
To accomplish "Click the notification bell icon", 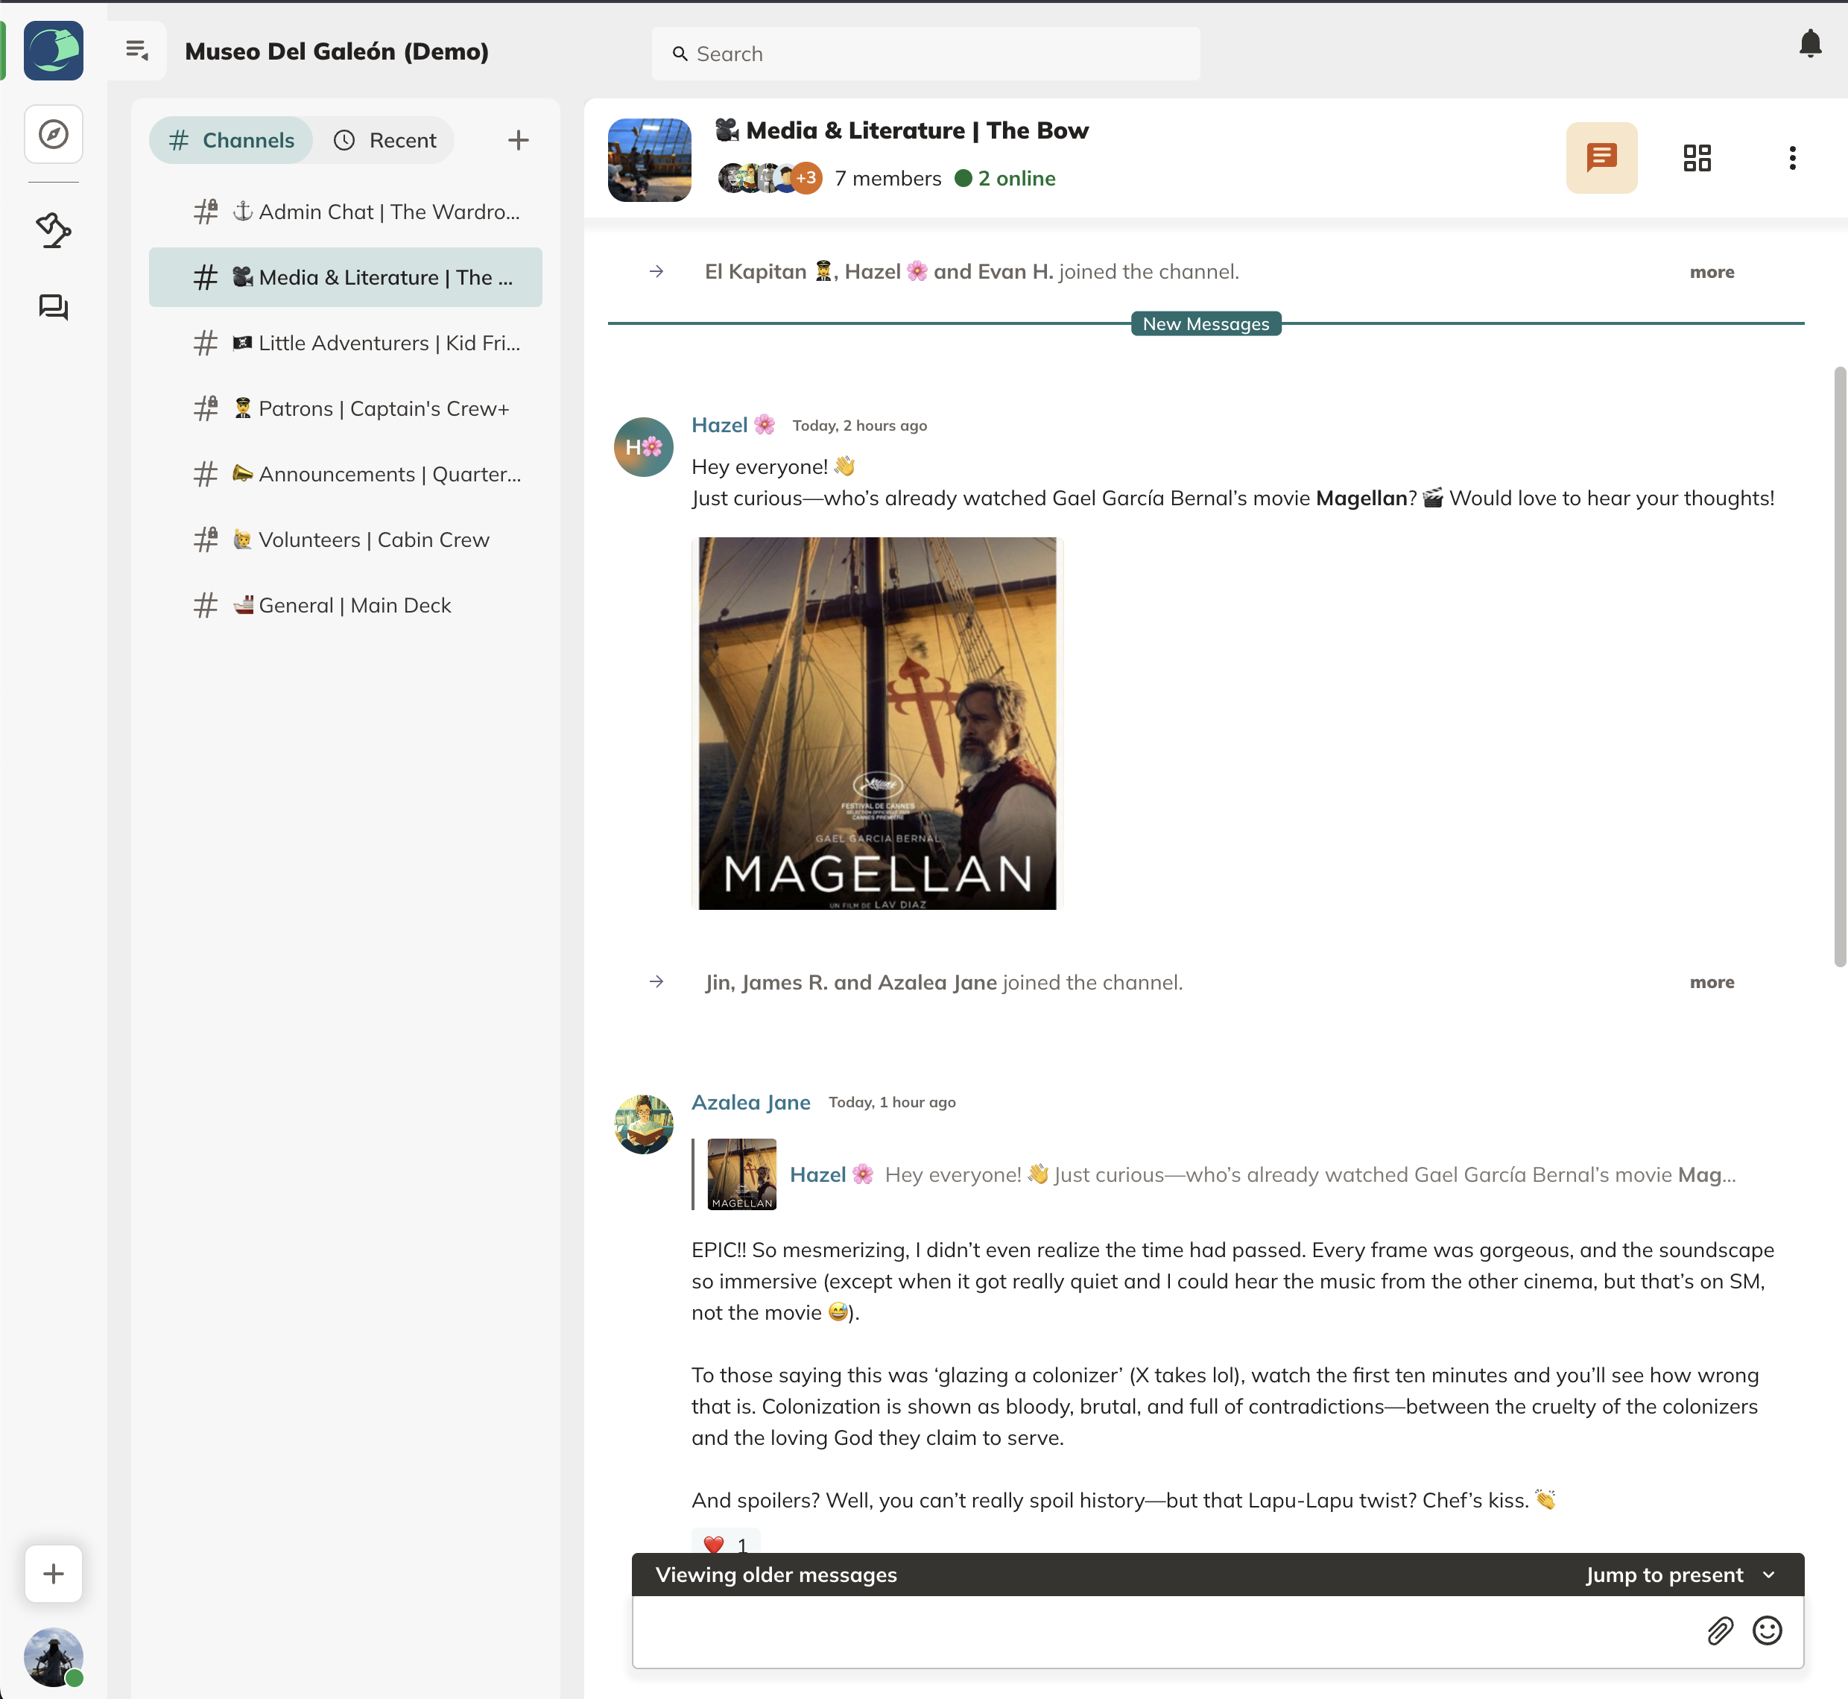I will pyautogui.click(x=1809, y=44).
